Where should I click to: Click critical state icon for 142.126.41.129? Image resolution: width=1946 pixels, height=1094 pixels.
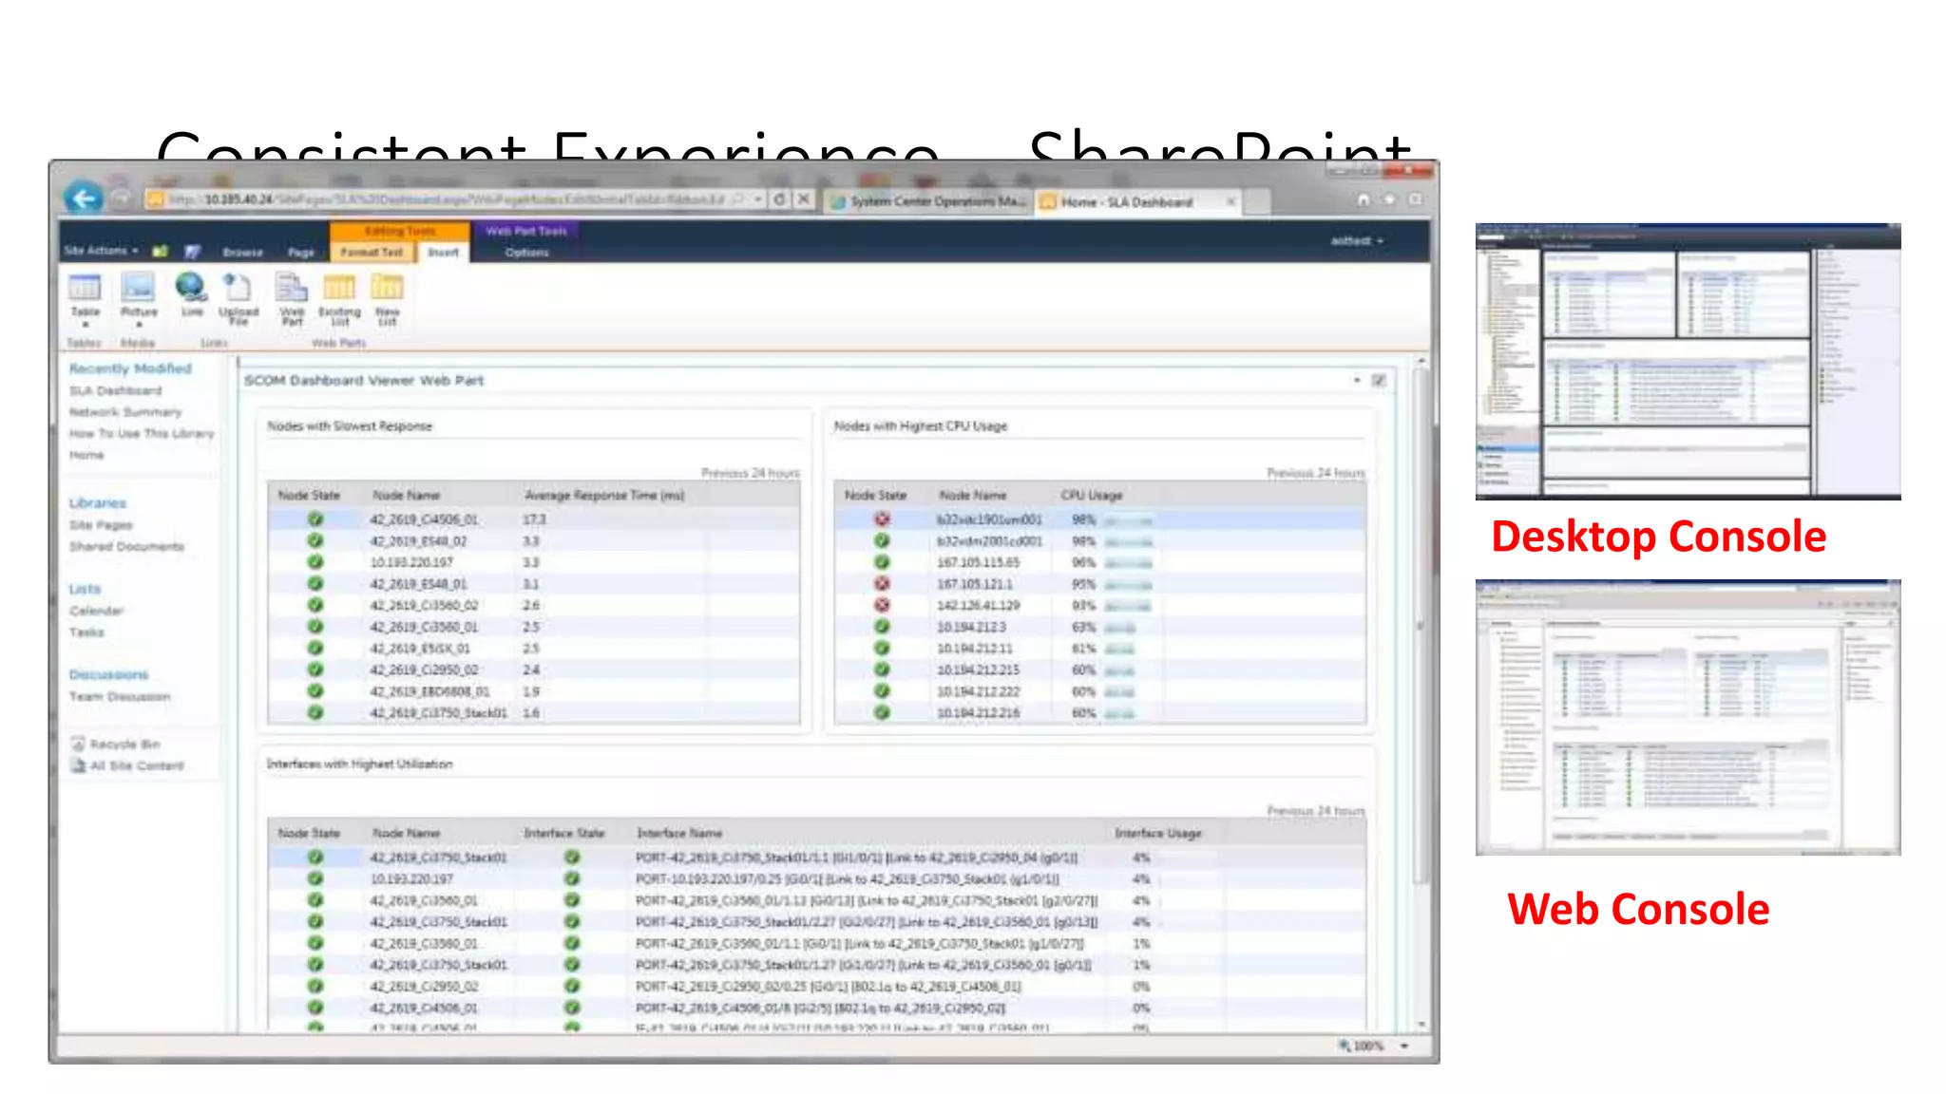[x=882, y=605]
